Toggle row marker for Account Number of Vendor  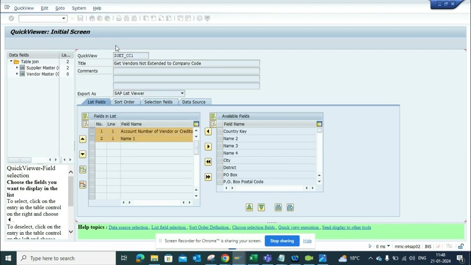[92, 131]
